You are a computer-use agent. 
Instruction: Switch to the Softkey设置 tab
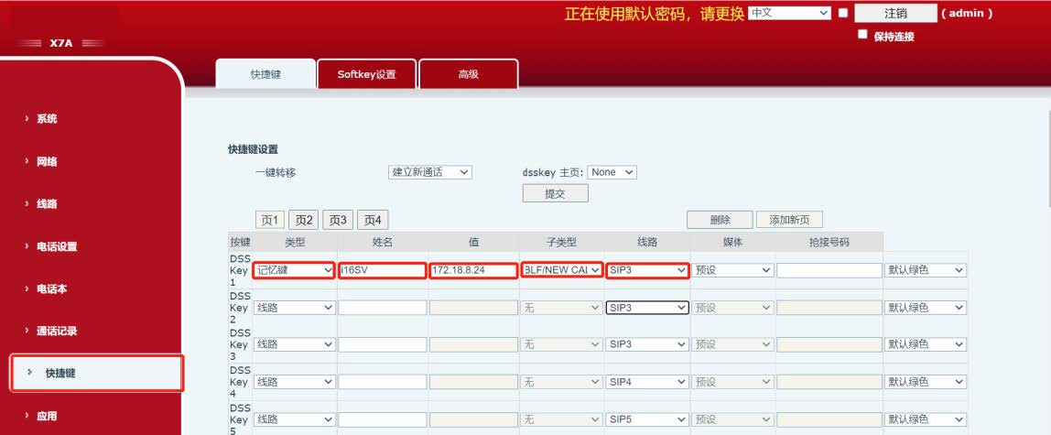coord(366,74)
